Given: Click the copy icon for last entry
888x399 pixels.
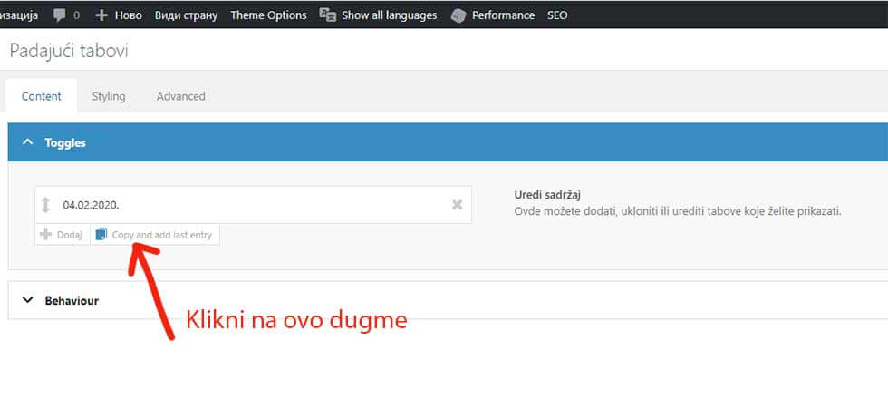Looking at the screenshot, I should [101, 234].
